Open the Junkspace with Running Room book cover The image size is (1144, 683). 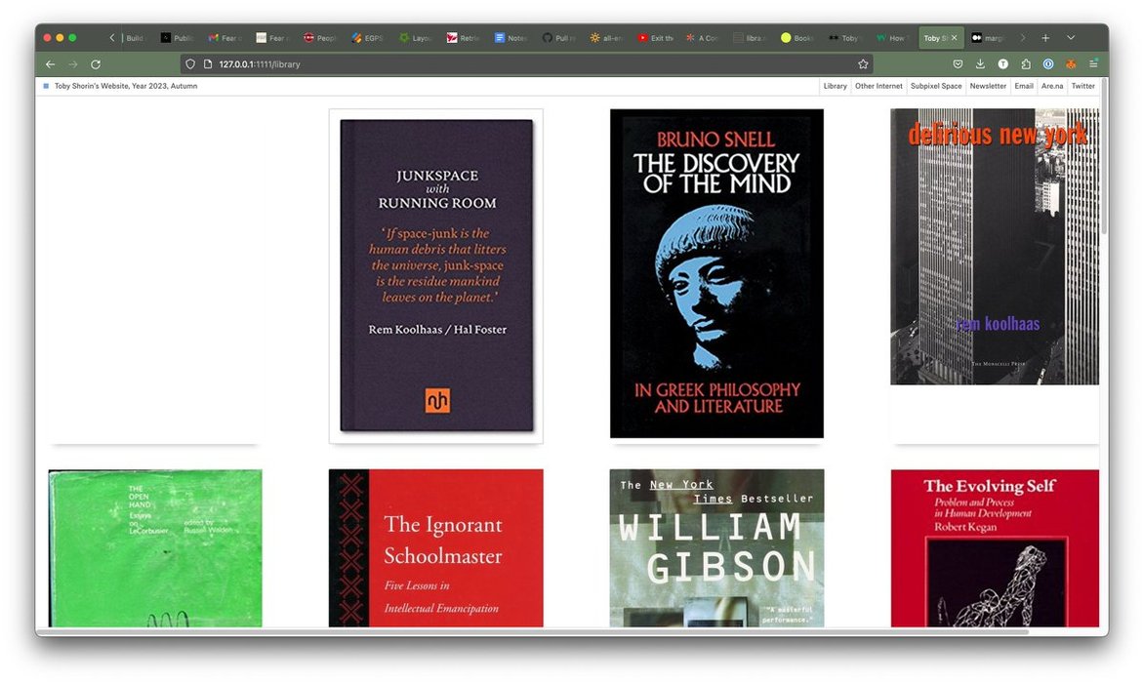[x=436, y=275]
